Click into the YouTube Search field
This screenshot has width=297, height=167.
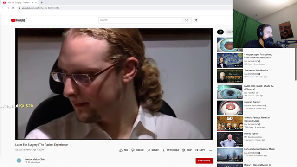click(x=140, y=20)
